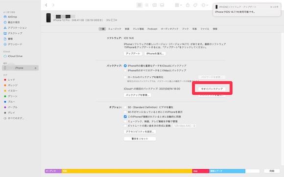
Task: Switch to the 情報 tab
Action: tap(215, 29)
